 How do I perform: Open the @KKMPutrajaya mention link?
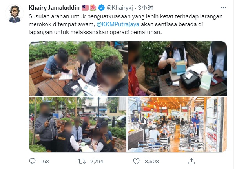coord(118,24)
